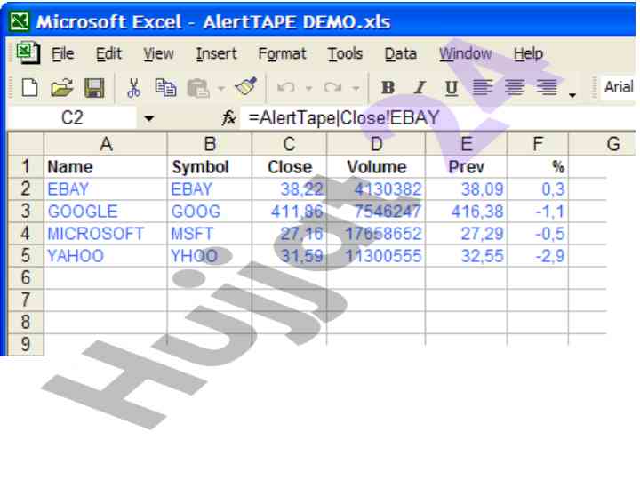The width and height of the screenshot is (640, 480).
Task: Open the Insert menu
Action: pos(216,53)
